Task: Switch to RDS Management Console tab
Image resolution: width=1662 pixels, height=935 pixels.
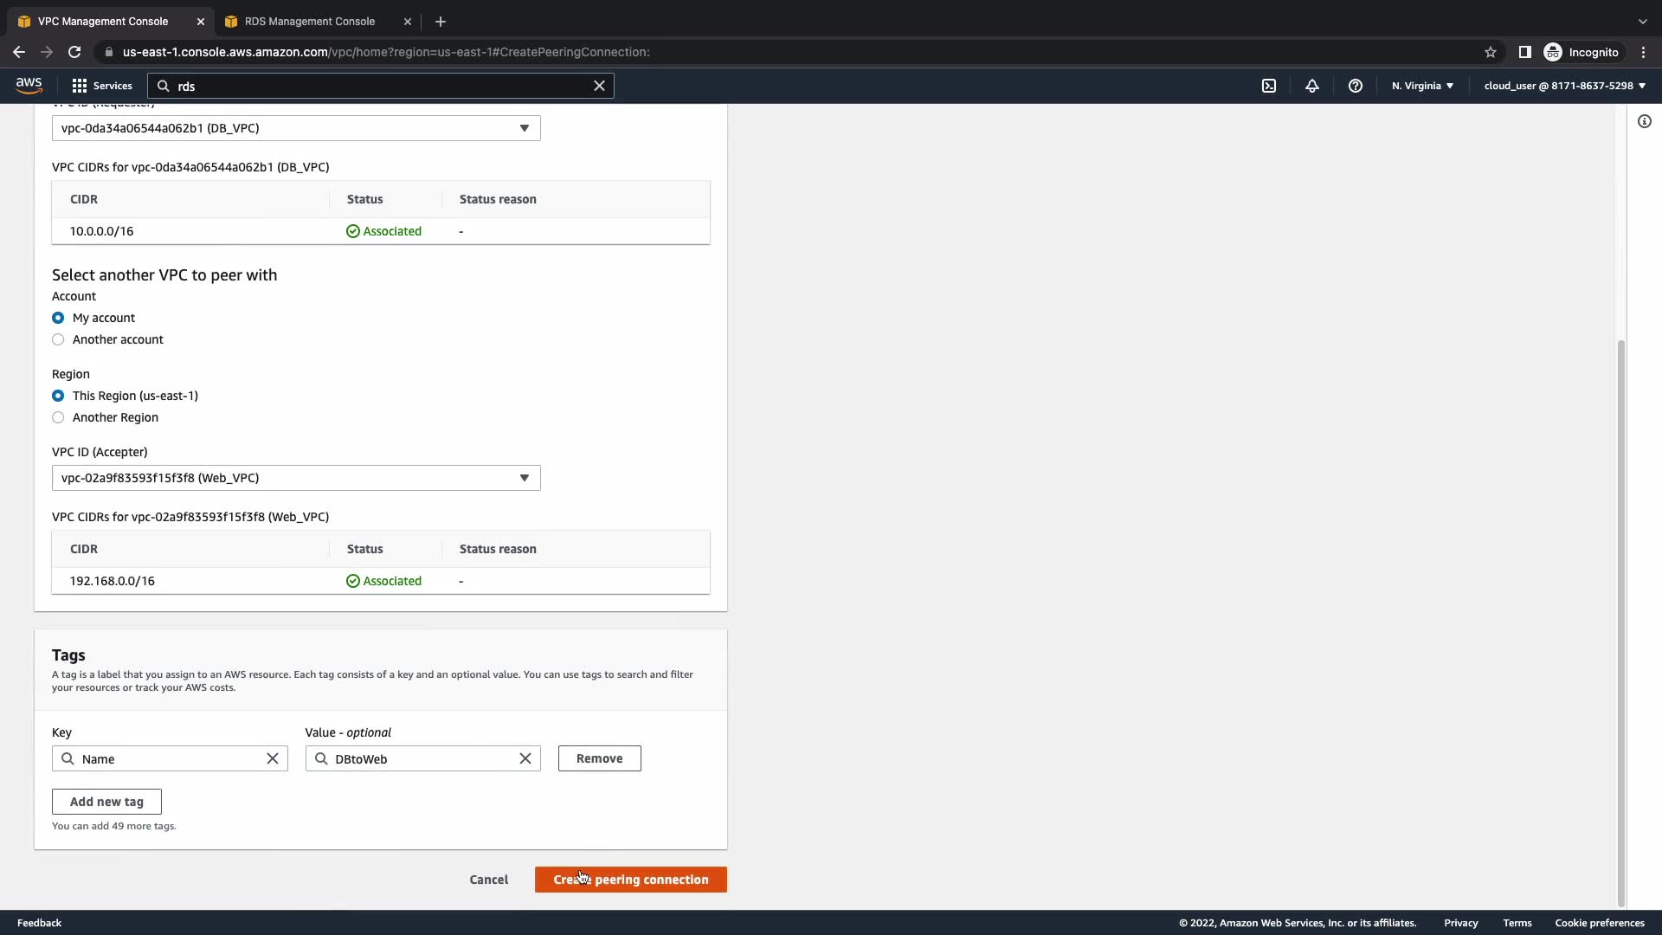Action: [309, 22]
